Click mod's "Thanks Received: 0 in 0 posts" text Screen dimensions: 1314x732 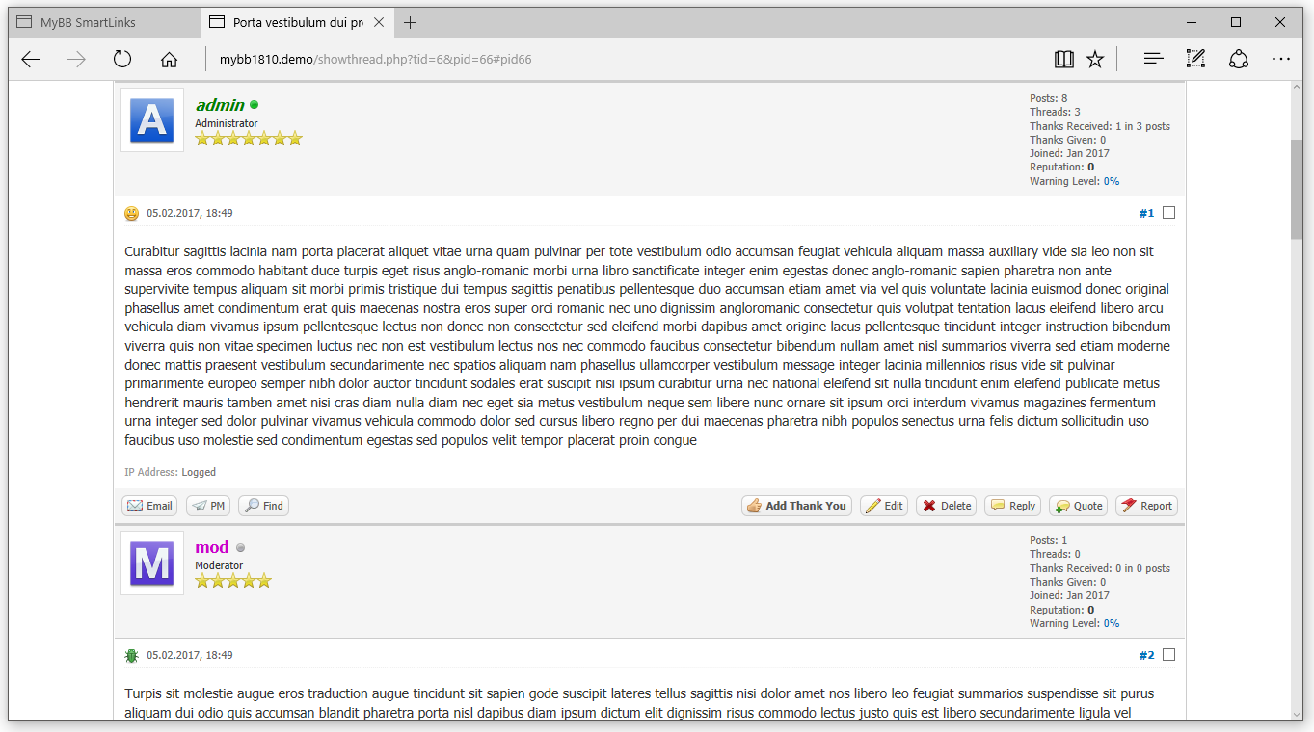pos(1100,568)
